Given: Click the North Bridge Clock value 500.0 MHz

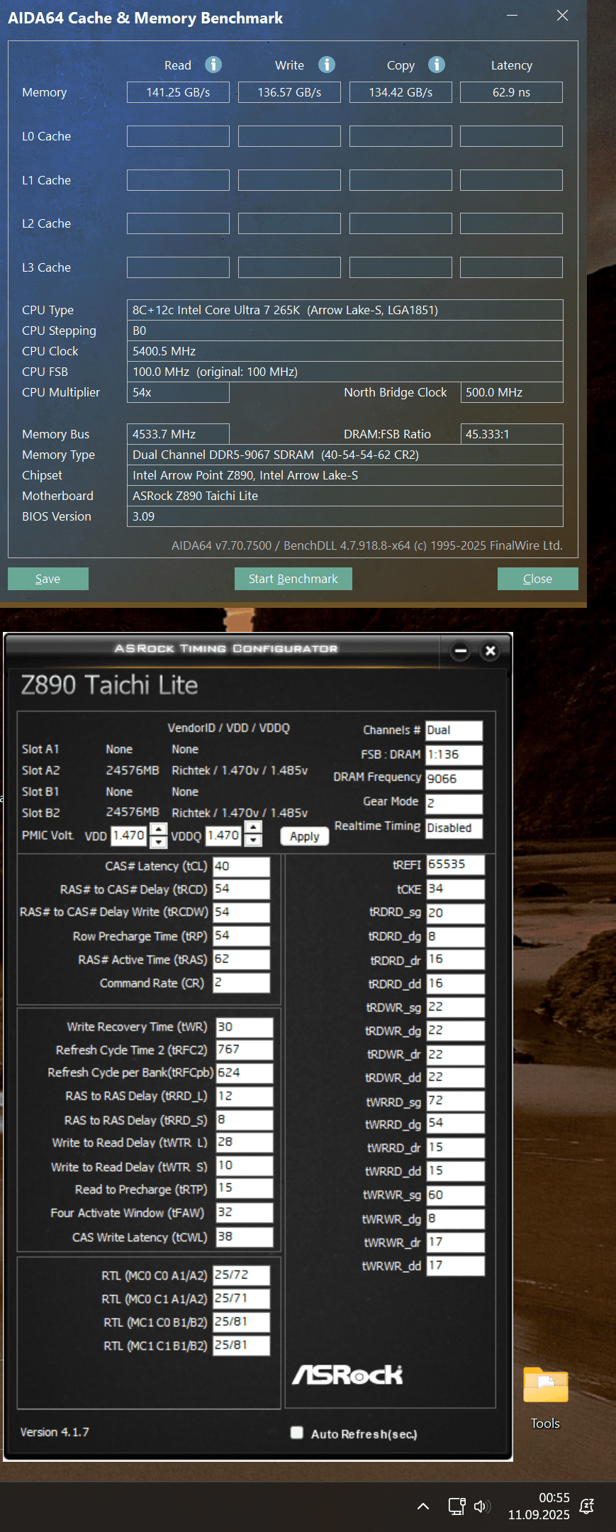Looking at the screenshot, I should (512, 392).
